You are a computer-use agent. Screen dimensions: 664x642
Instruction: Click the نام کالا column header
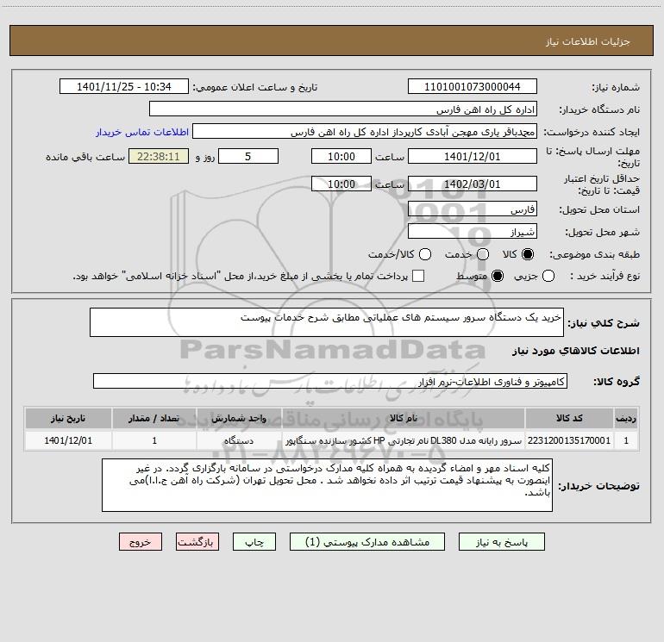coord(404,419)
